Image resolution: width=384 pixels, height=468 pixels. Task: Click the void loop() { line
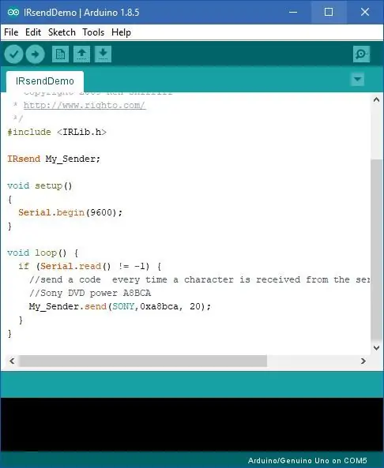tap(43, 253)
